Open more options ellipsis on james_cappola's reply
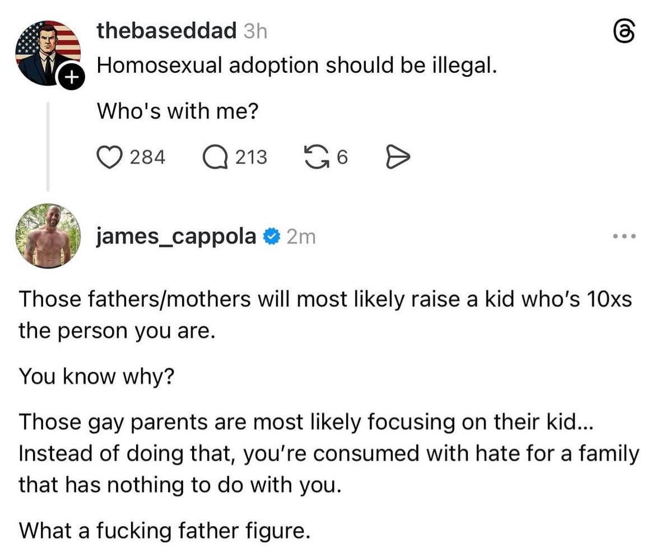This screenshot has width=660, height=558. pyautogui.click(x=624, y=237)
